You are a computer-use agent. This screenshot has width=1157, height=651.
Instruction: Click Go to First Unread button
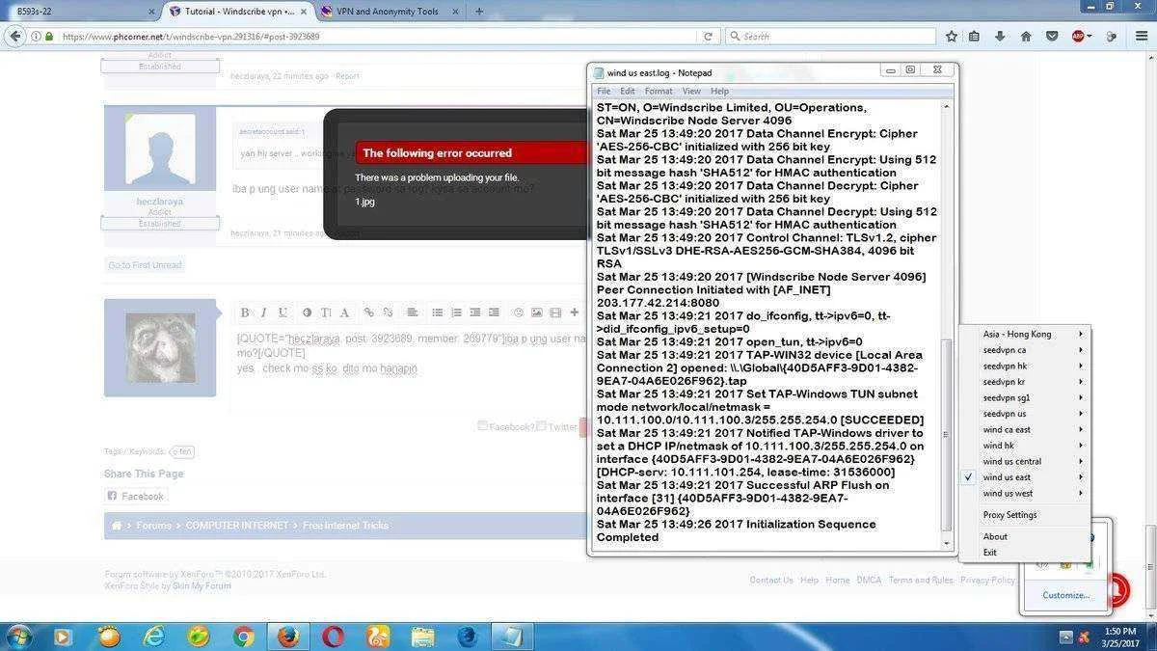(145, 265)
